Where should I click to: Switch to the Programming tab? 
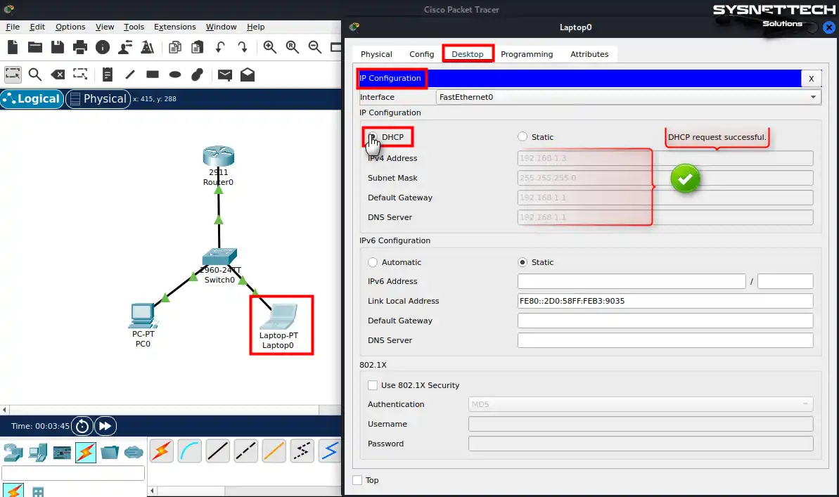pos(527,54)
